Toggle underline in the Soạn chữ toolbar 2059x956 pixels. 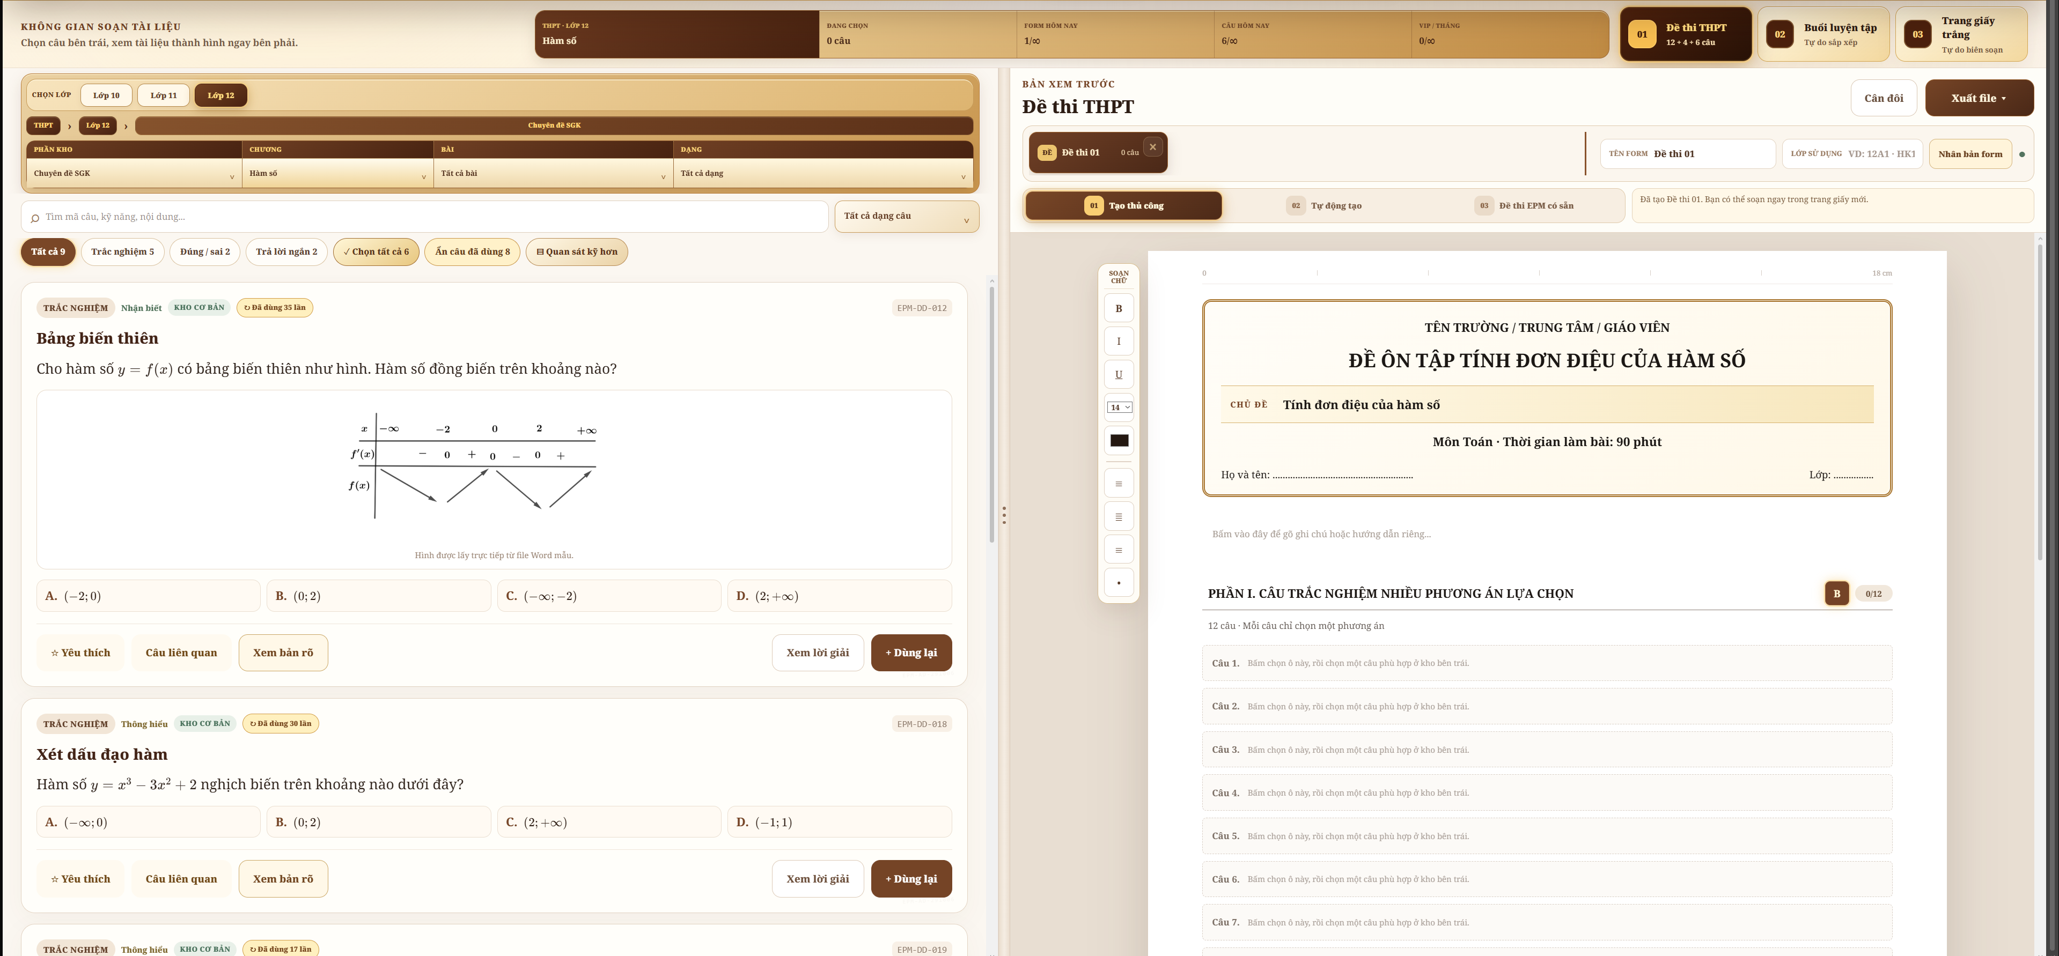[1118, 375]
